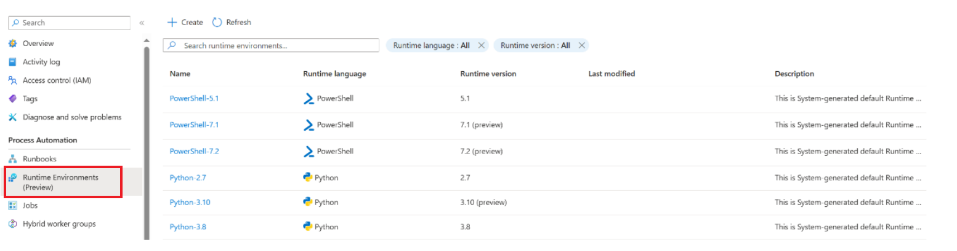Create a new runtime environment

pos(185,22)
